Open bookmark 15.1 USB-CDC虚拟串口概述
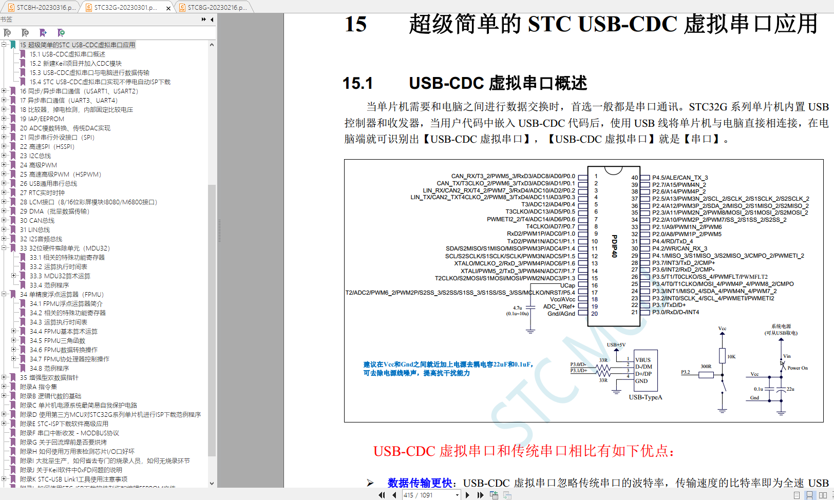This screenshot has height=500, width=834. click(67, 54)
